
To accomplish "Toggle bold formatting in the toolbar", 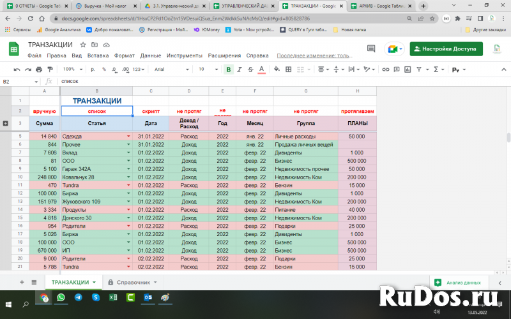I will click(x=229, y=69).
